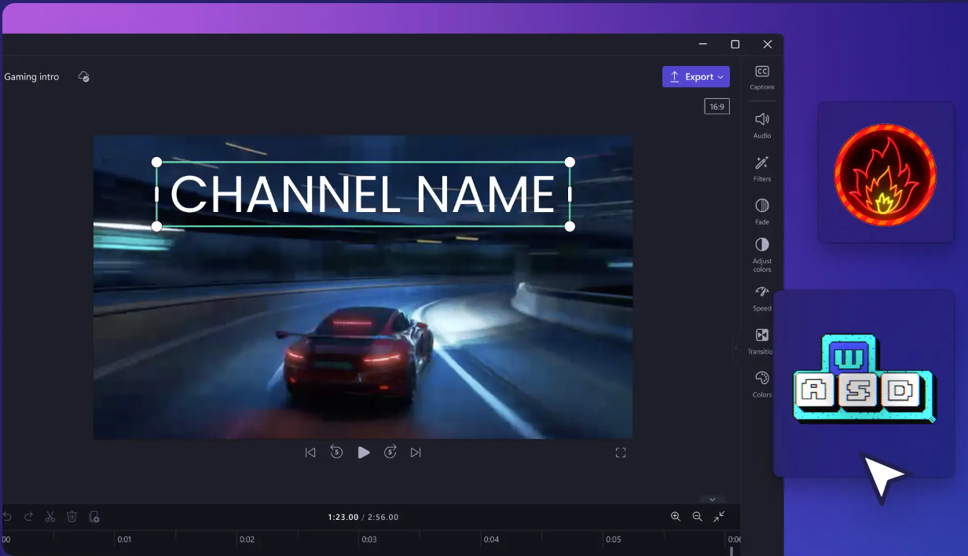Select the CHANNEL NAME text box
This screenshot has width=968, height=556.
[x=363, y=194]
